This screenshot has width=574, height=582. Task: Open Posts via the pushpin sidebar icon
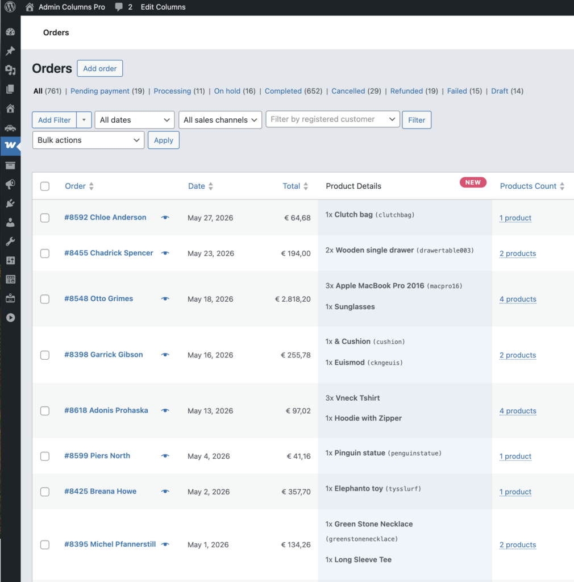(x=10, y=51)
